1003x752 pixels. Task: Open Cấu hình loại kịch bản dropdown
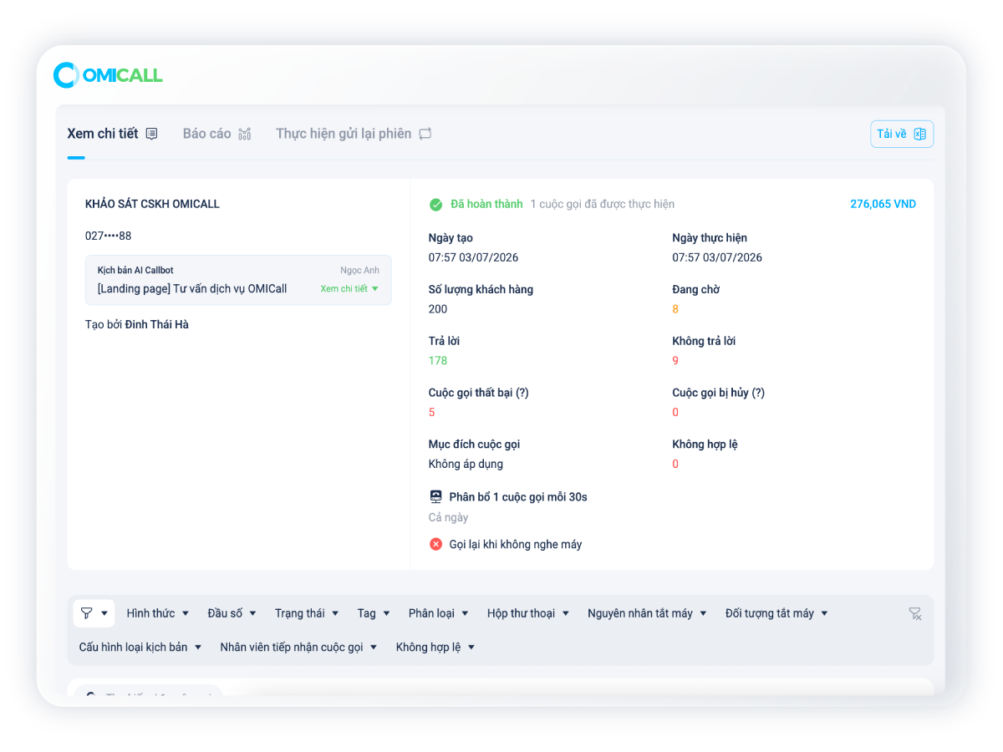pyautogui.click(x=140, y=647)
